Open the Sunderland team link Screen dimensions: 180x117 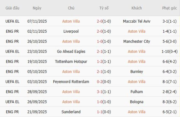pos(71,112)
